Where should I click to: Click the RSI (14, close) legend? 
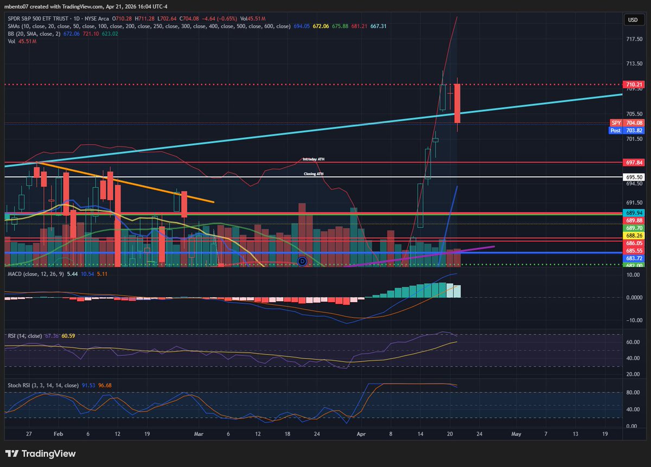(x=25, y=336)
